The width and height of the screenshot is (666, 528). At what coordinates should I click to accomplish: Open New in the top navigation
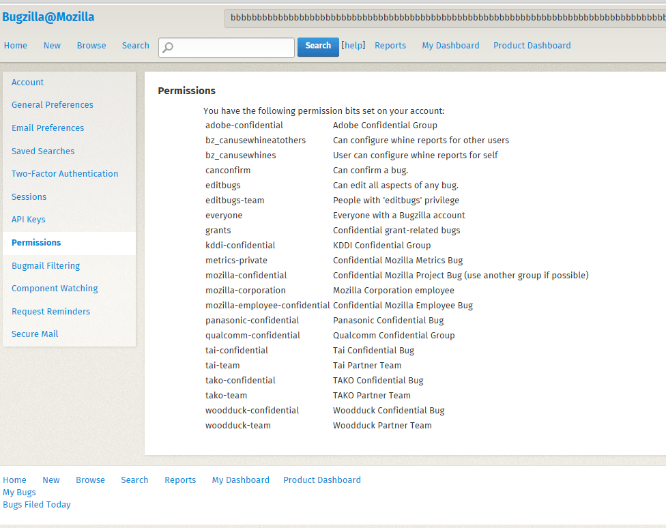pos(52,46)
